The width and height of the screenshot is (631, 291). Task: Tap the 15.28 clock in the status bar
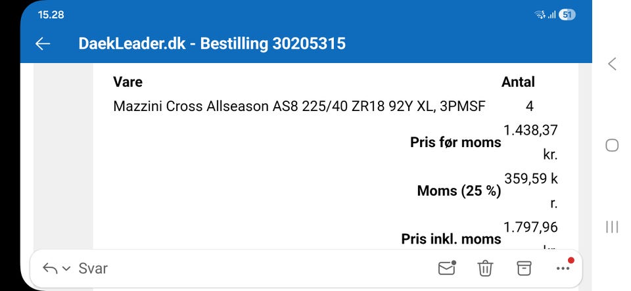coord(51,14)
